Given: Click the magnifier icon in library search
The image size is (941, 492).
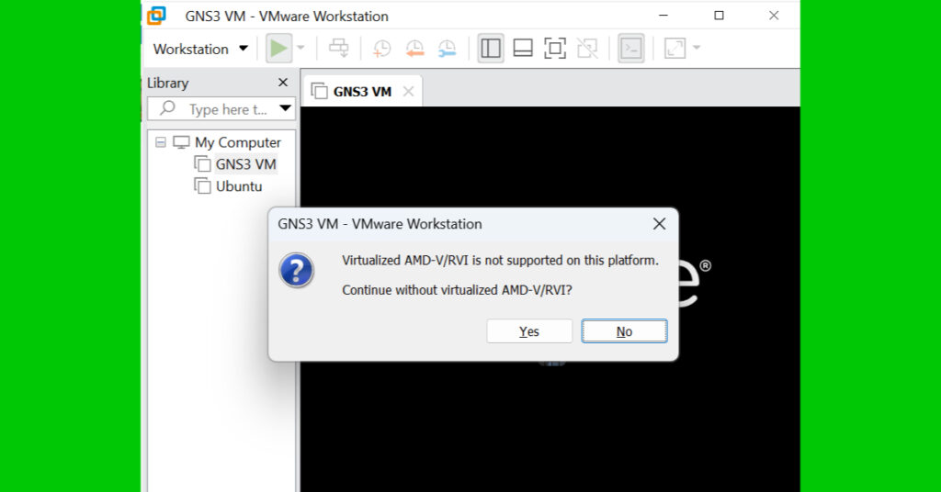Looking at the screenshot, I should tap(167, 108).
